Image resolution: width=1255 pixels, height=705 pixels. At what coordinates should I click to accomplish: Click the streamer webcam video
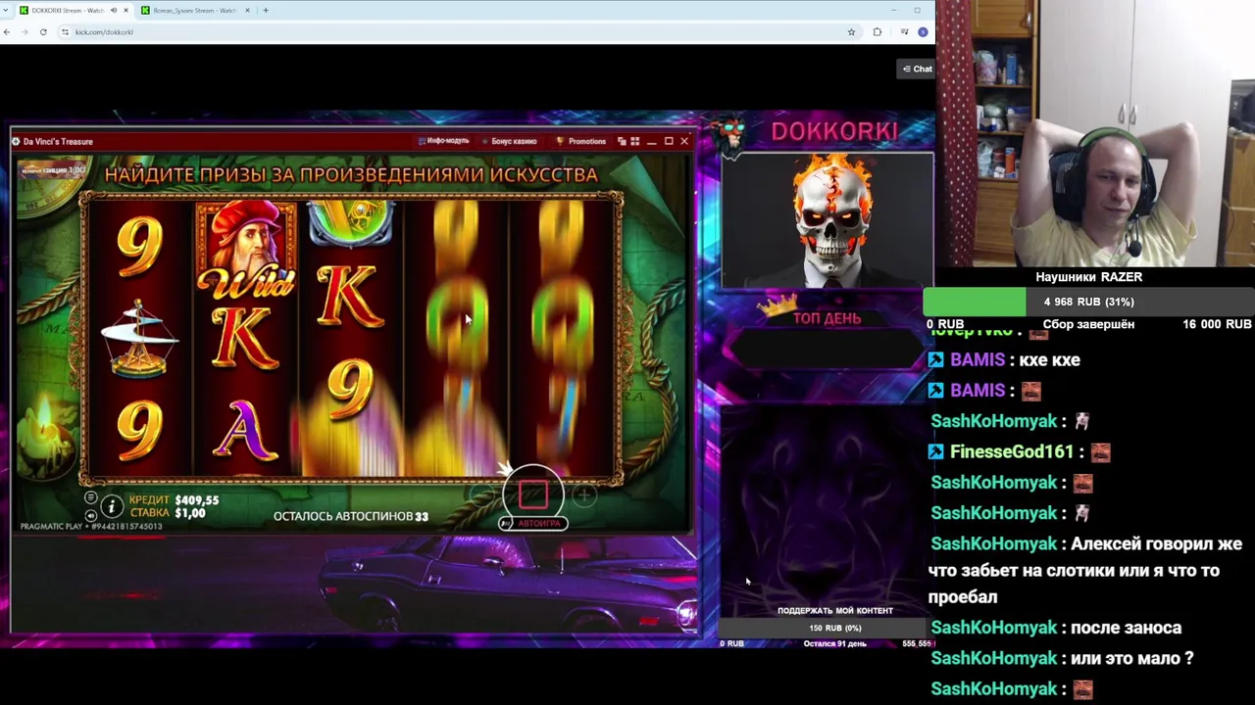click(x=1095, y=133)
